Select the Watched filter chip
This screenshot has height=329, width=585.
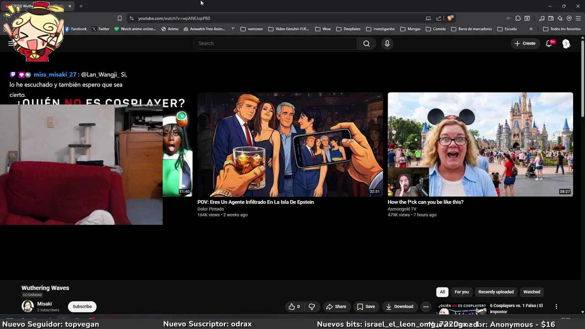tap(532, 292)
